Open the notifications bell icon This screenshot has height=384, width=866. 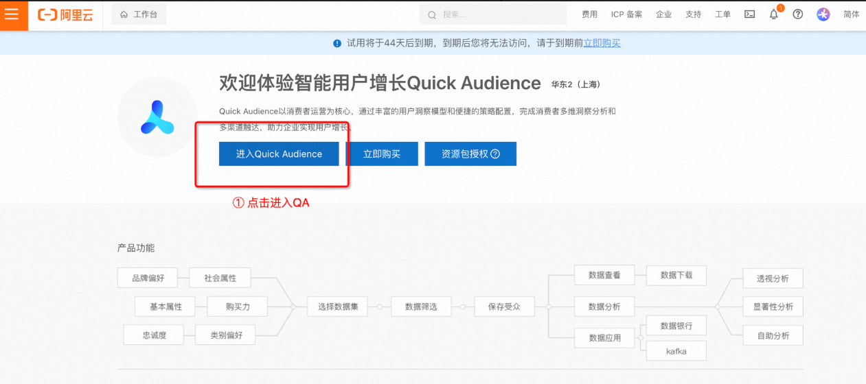774,14
